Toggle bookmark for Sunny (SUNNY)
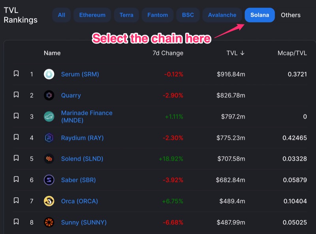 click(x=16, y=222)
